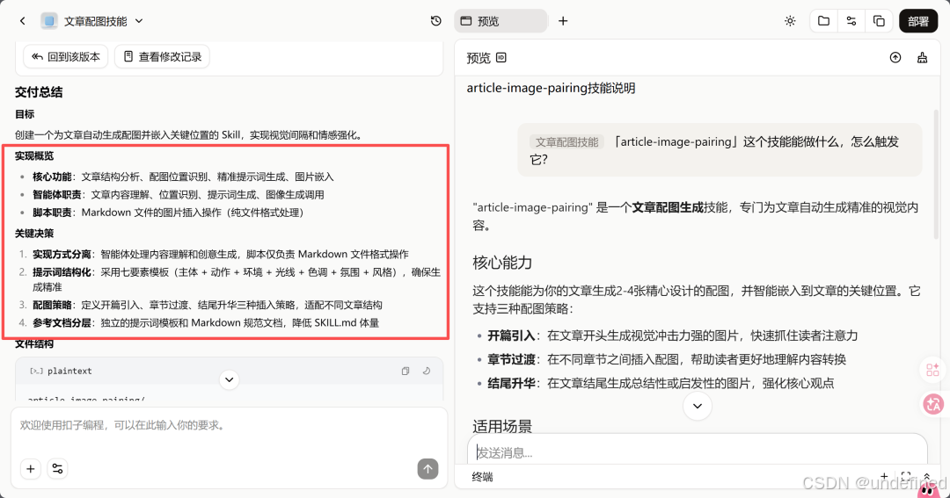950x498 pixels.
Task: Click the plus attachment button below input
Action: click(30, 468)
